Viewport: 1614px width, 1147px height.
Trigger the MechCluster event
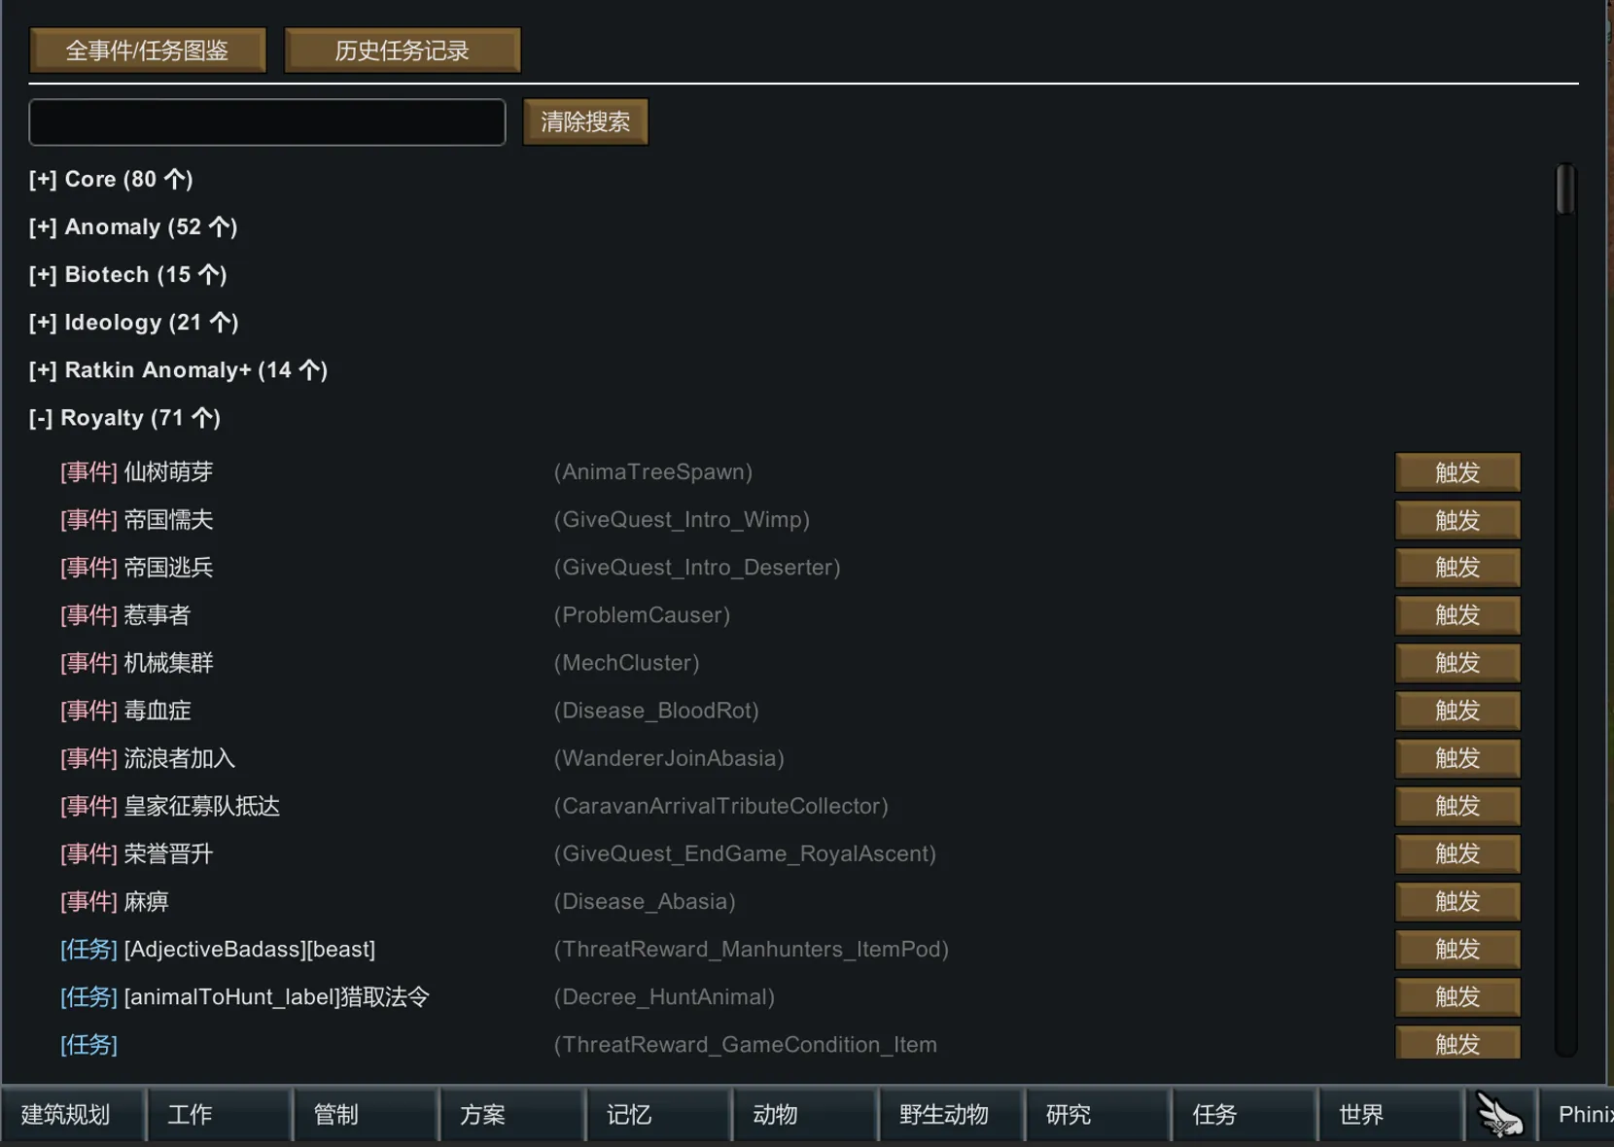[x=1456, y=663]
